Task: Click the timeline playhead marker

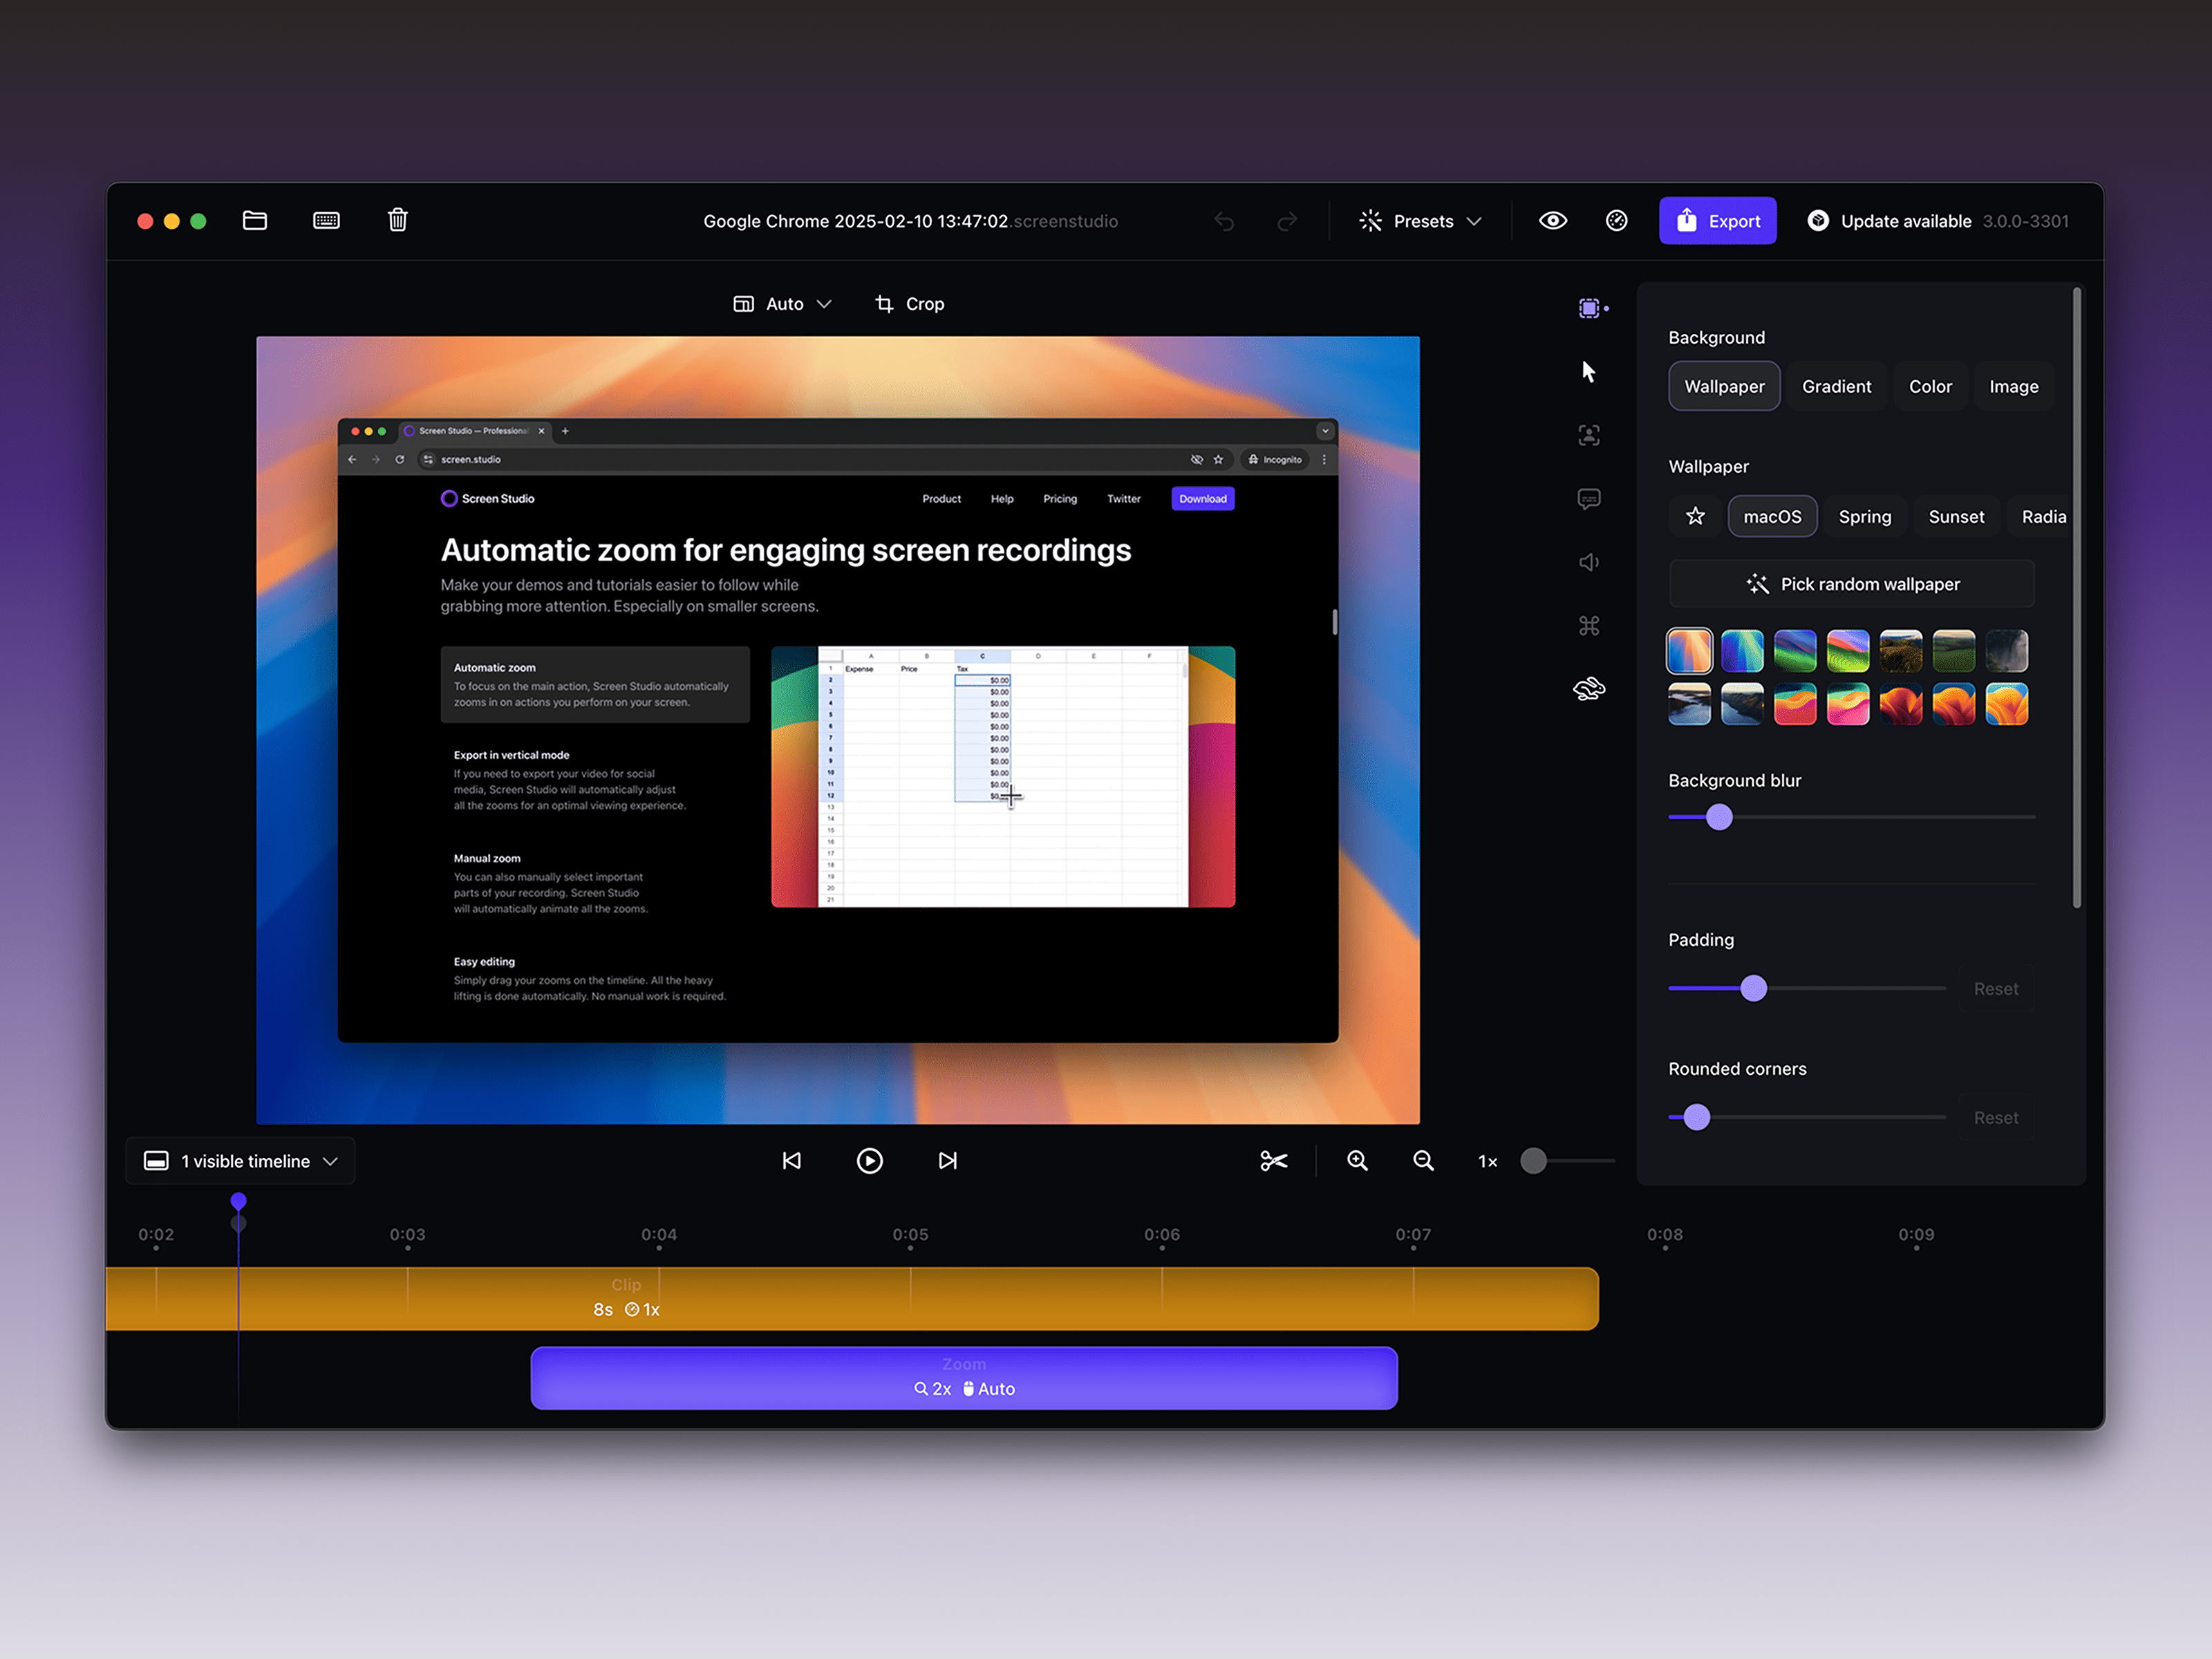Action: 238,1201
